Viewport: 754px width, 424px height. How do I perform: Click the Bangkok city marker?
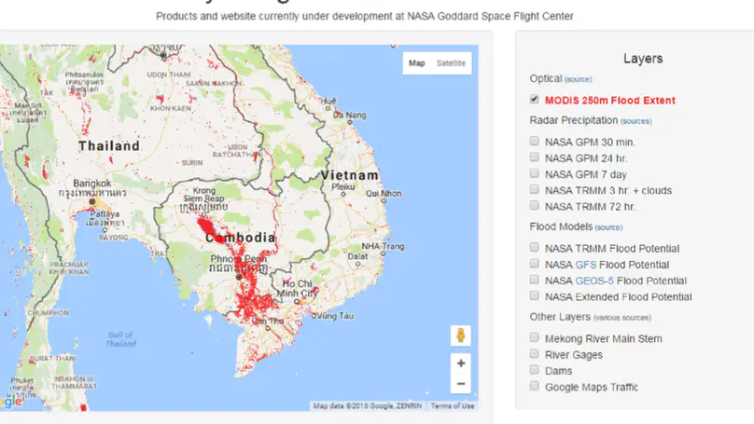coord(91,201)
